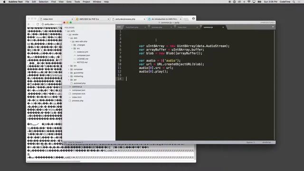304x171 pixels.
Task: Click the sidebar toggle icon in status bar
Action: click(x=65, y=142)
